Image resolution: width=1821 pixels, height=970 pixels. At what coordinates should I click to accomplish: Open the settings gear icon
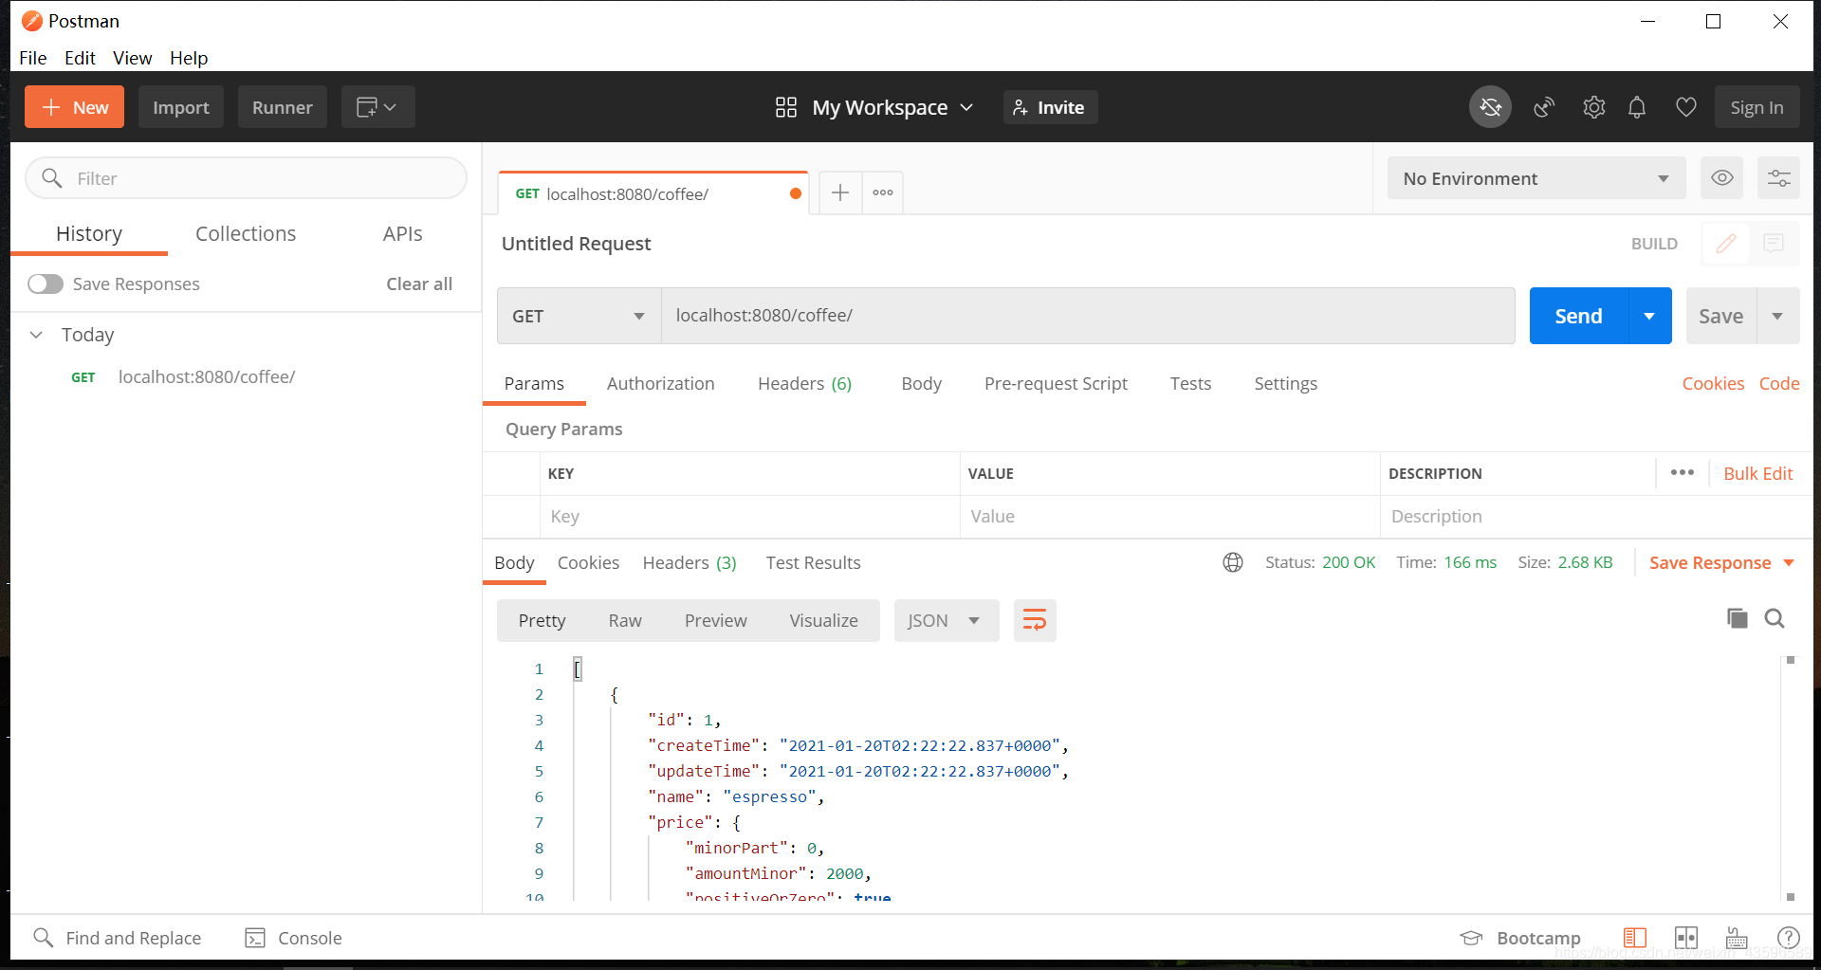coord(1593,107)
